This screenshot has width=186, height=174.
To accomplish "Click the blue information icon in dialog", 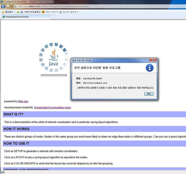I will tap(150, 68).
